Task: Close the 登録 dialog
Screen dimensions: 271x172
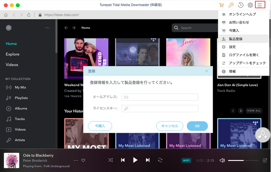Action: coord(207,71)
